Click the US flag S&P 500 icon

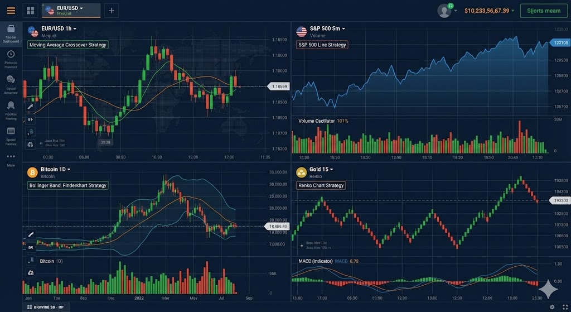click(301, 32)
